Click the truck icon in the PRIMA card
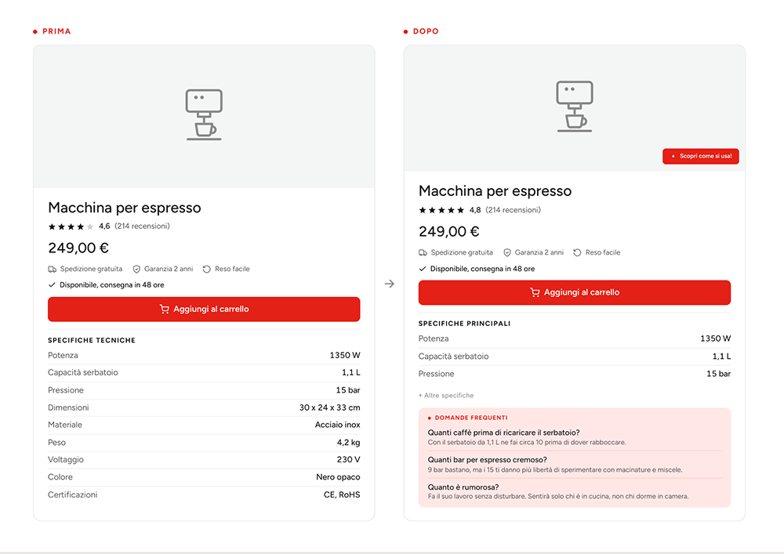Screen dimensions: 784x554 pyautogui.click(x=52, y=270)
